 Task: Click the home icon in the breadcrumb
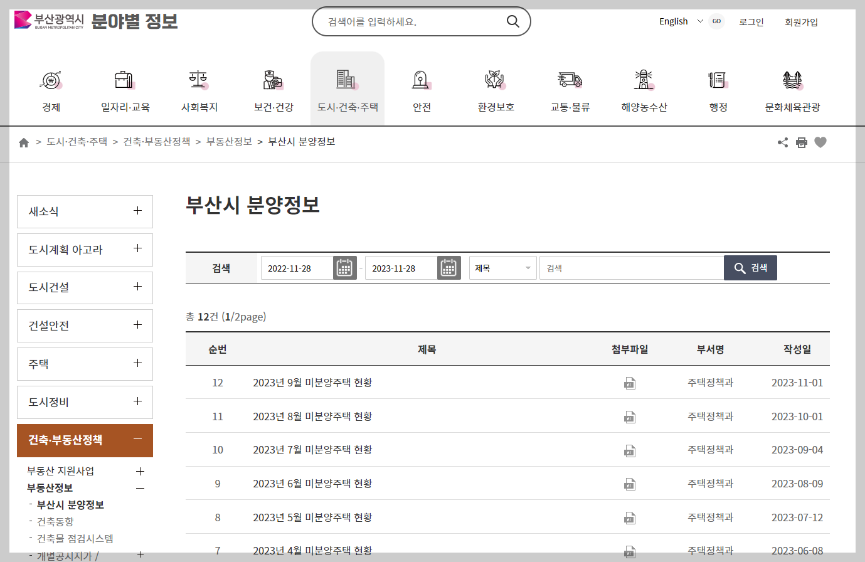[23, 142]
